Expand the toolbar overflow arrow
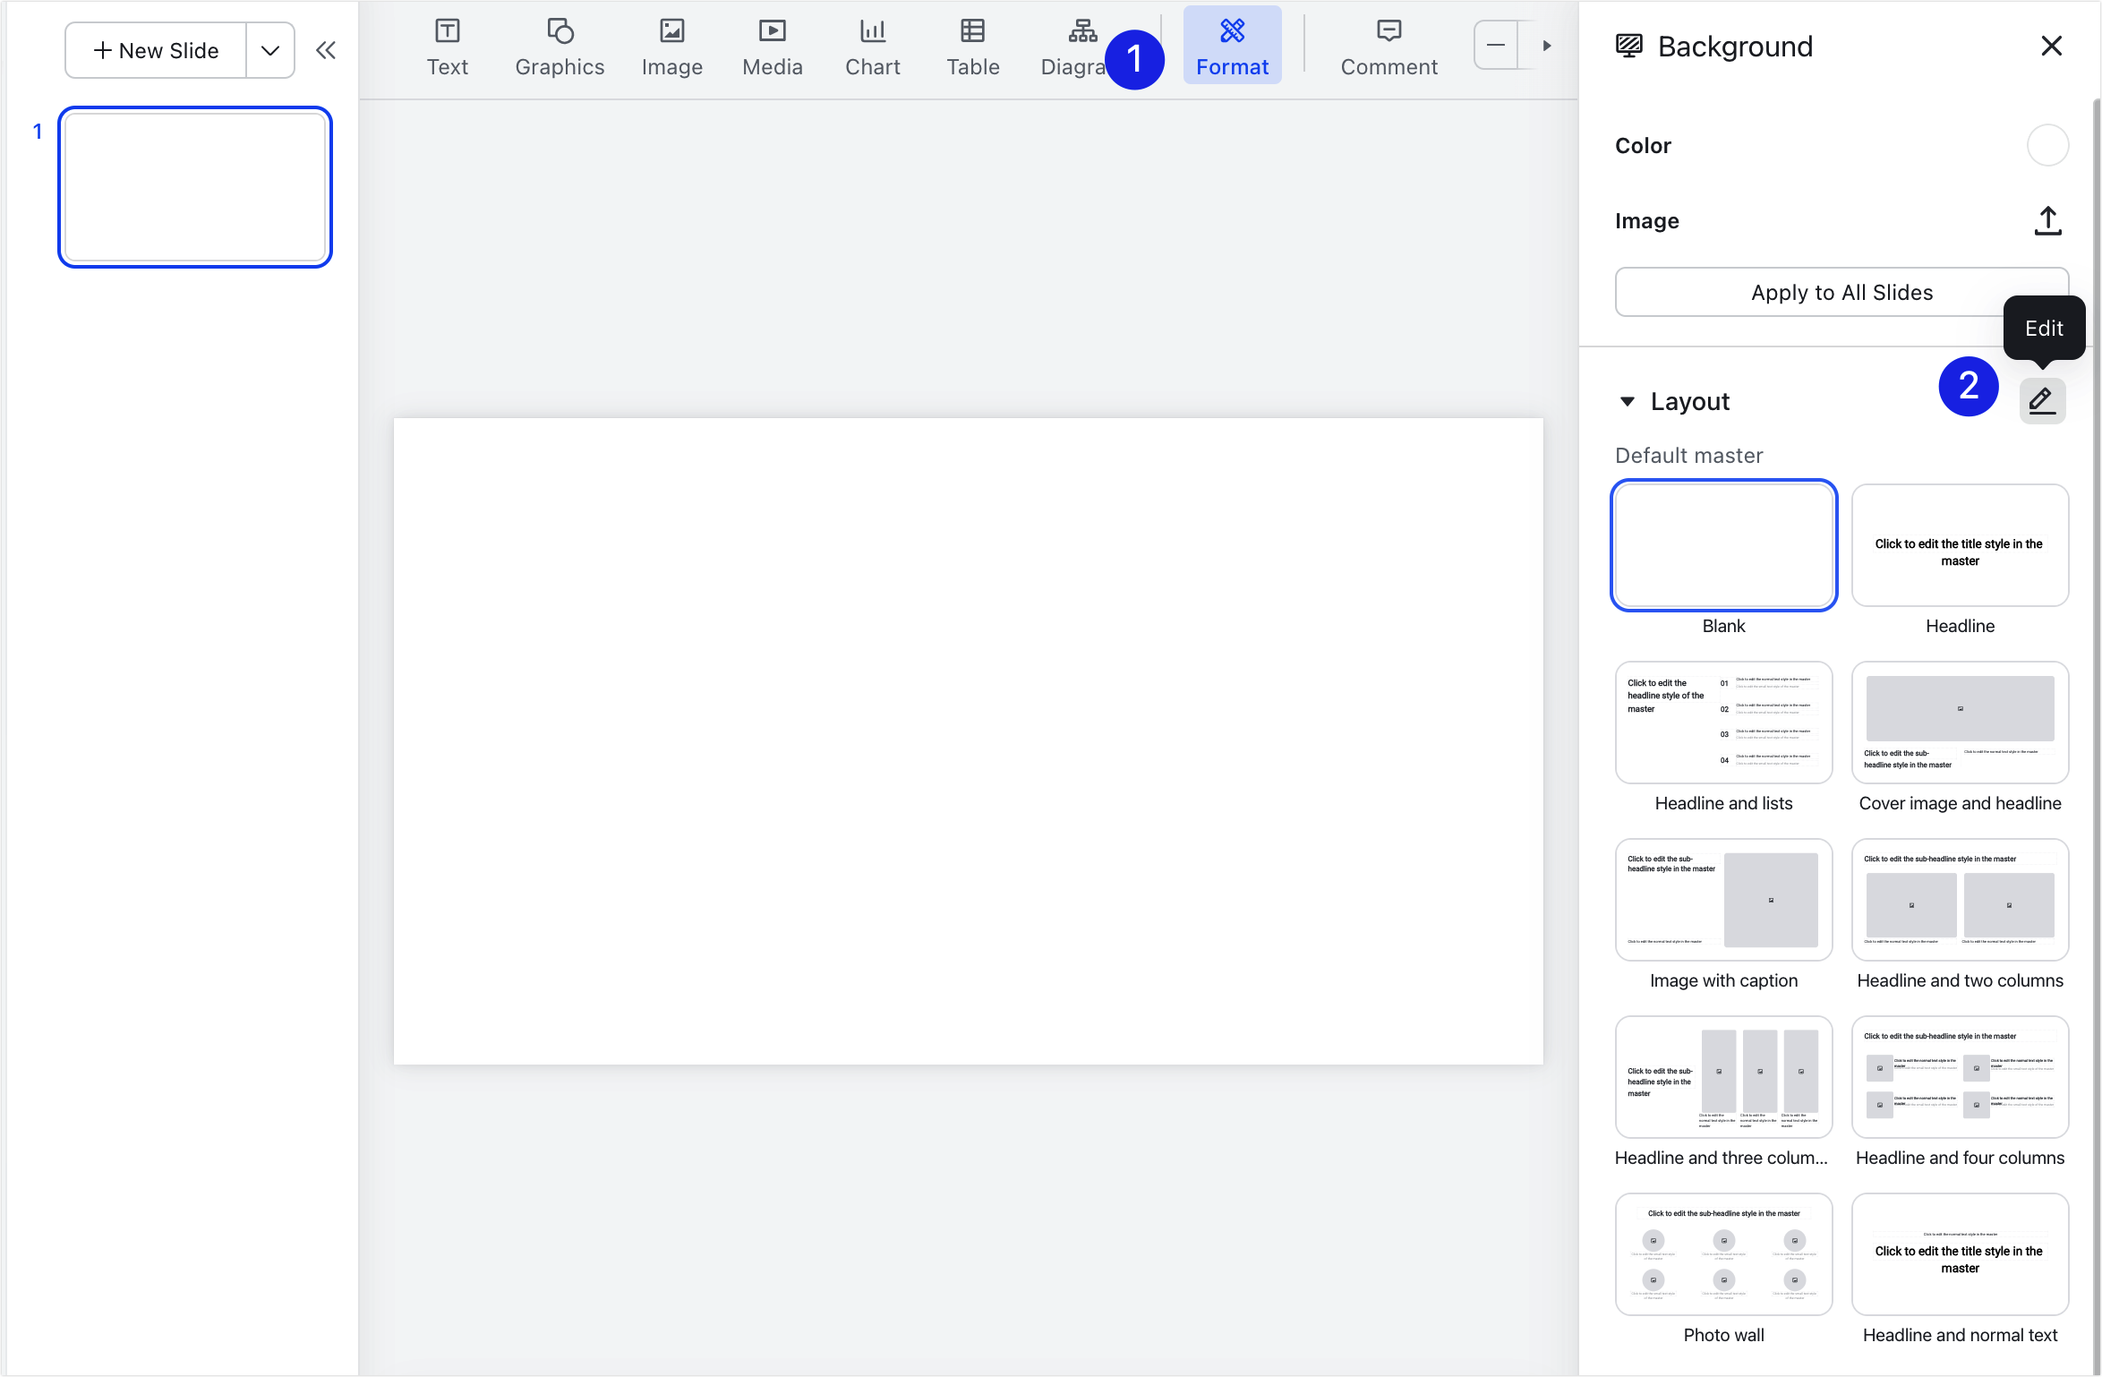2102x1377 pixels. tap(1546, 46)
